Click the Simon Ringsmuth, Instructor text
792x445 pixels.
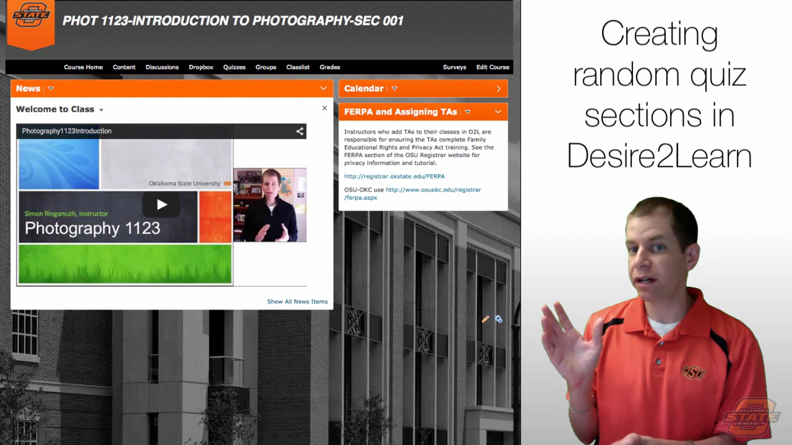coord(66,214)
